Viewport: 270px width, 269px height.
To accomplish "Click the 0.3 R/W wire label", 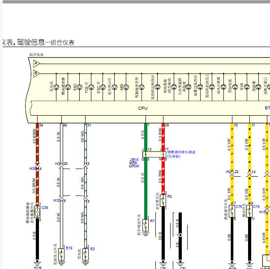I will [160, 134].
